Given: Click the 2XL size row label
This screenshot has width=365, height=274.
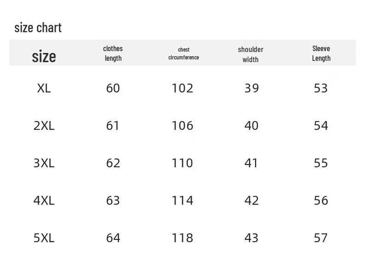Looking at the screenshot, I should (44, 125).
